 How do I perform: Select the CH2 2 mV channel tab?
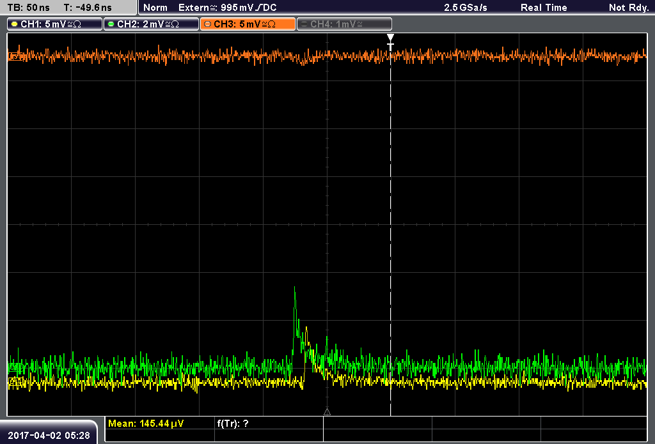151,24
